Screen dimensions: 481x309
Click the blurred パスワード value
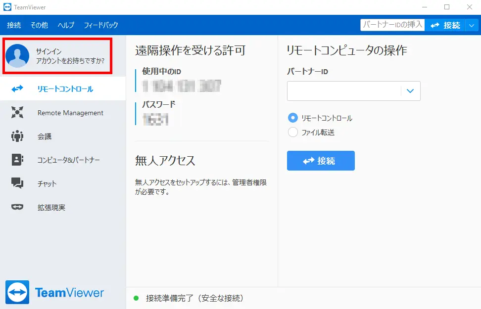pyautogui.click(x=155, y=119)
